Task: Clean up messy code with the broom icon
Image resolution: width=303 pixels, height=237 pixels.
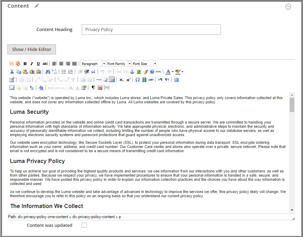Action: click(x=145, y=72)
